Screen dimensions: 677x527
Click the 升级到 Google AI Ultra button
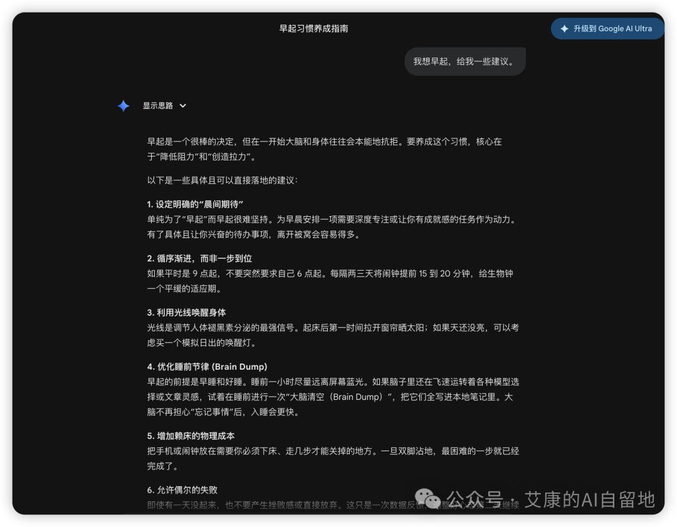click(607, 28)
